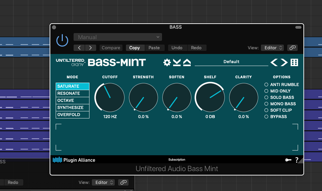Click Redo in the BASS plugin window
Viewport: 322px width, 191px height.
196,48
